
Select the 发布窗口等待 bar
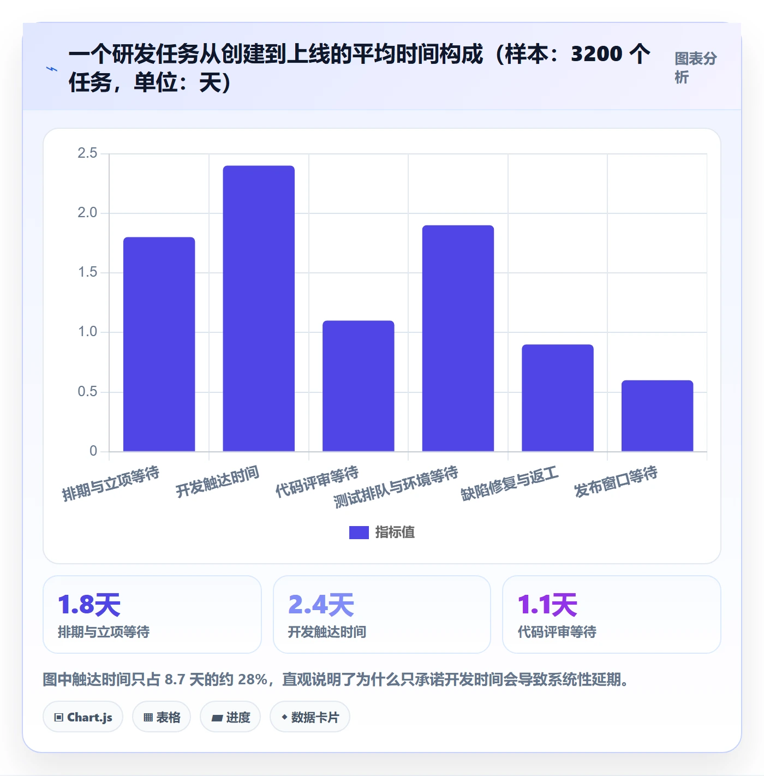point(657,416)
